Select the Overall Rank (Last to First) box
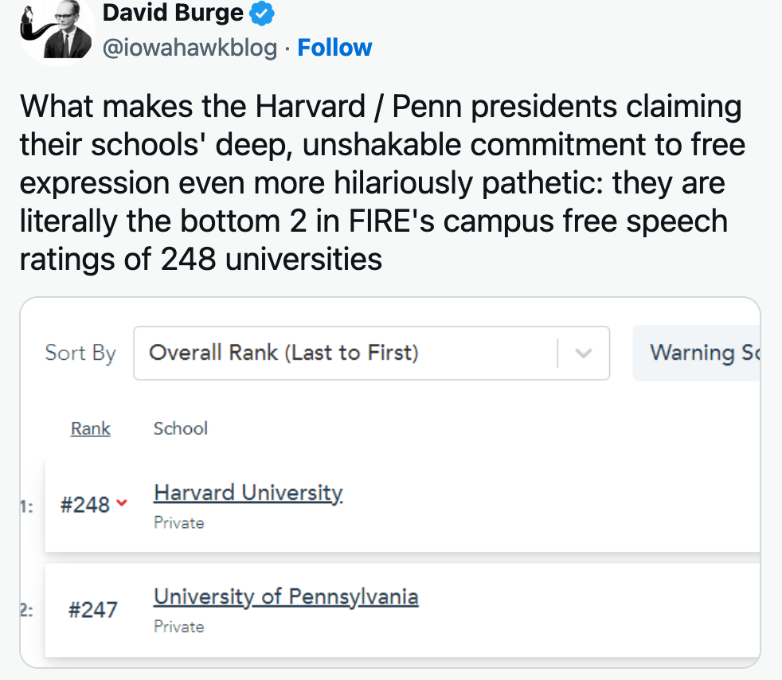This screenshot has height=680, width=782. (x=372, y=354)
